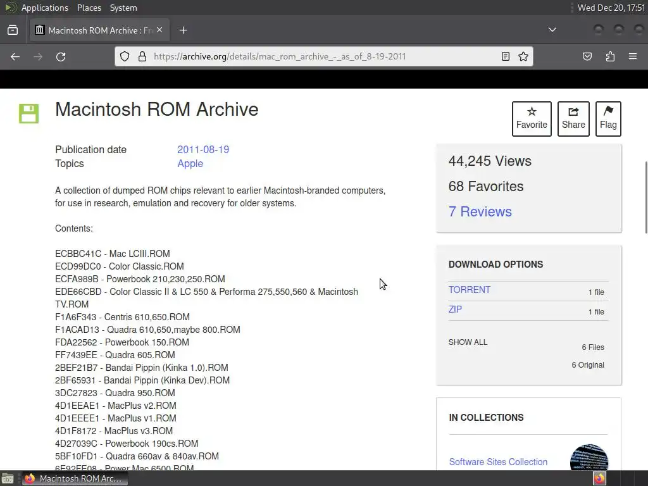Viewport: 648px width, 486px height.
Task: Show all download files
Action: (468, 342)
